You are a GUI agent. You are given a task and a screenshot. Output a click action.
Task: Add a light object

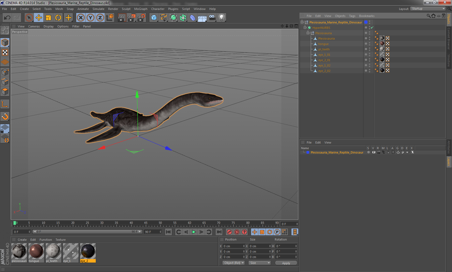coord(222,18)
